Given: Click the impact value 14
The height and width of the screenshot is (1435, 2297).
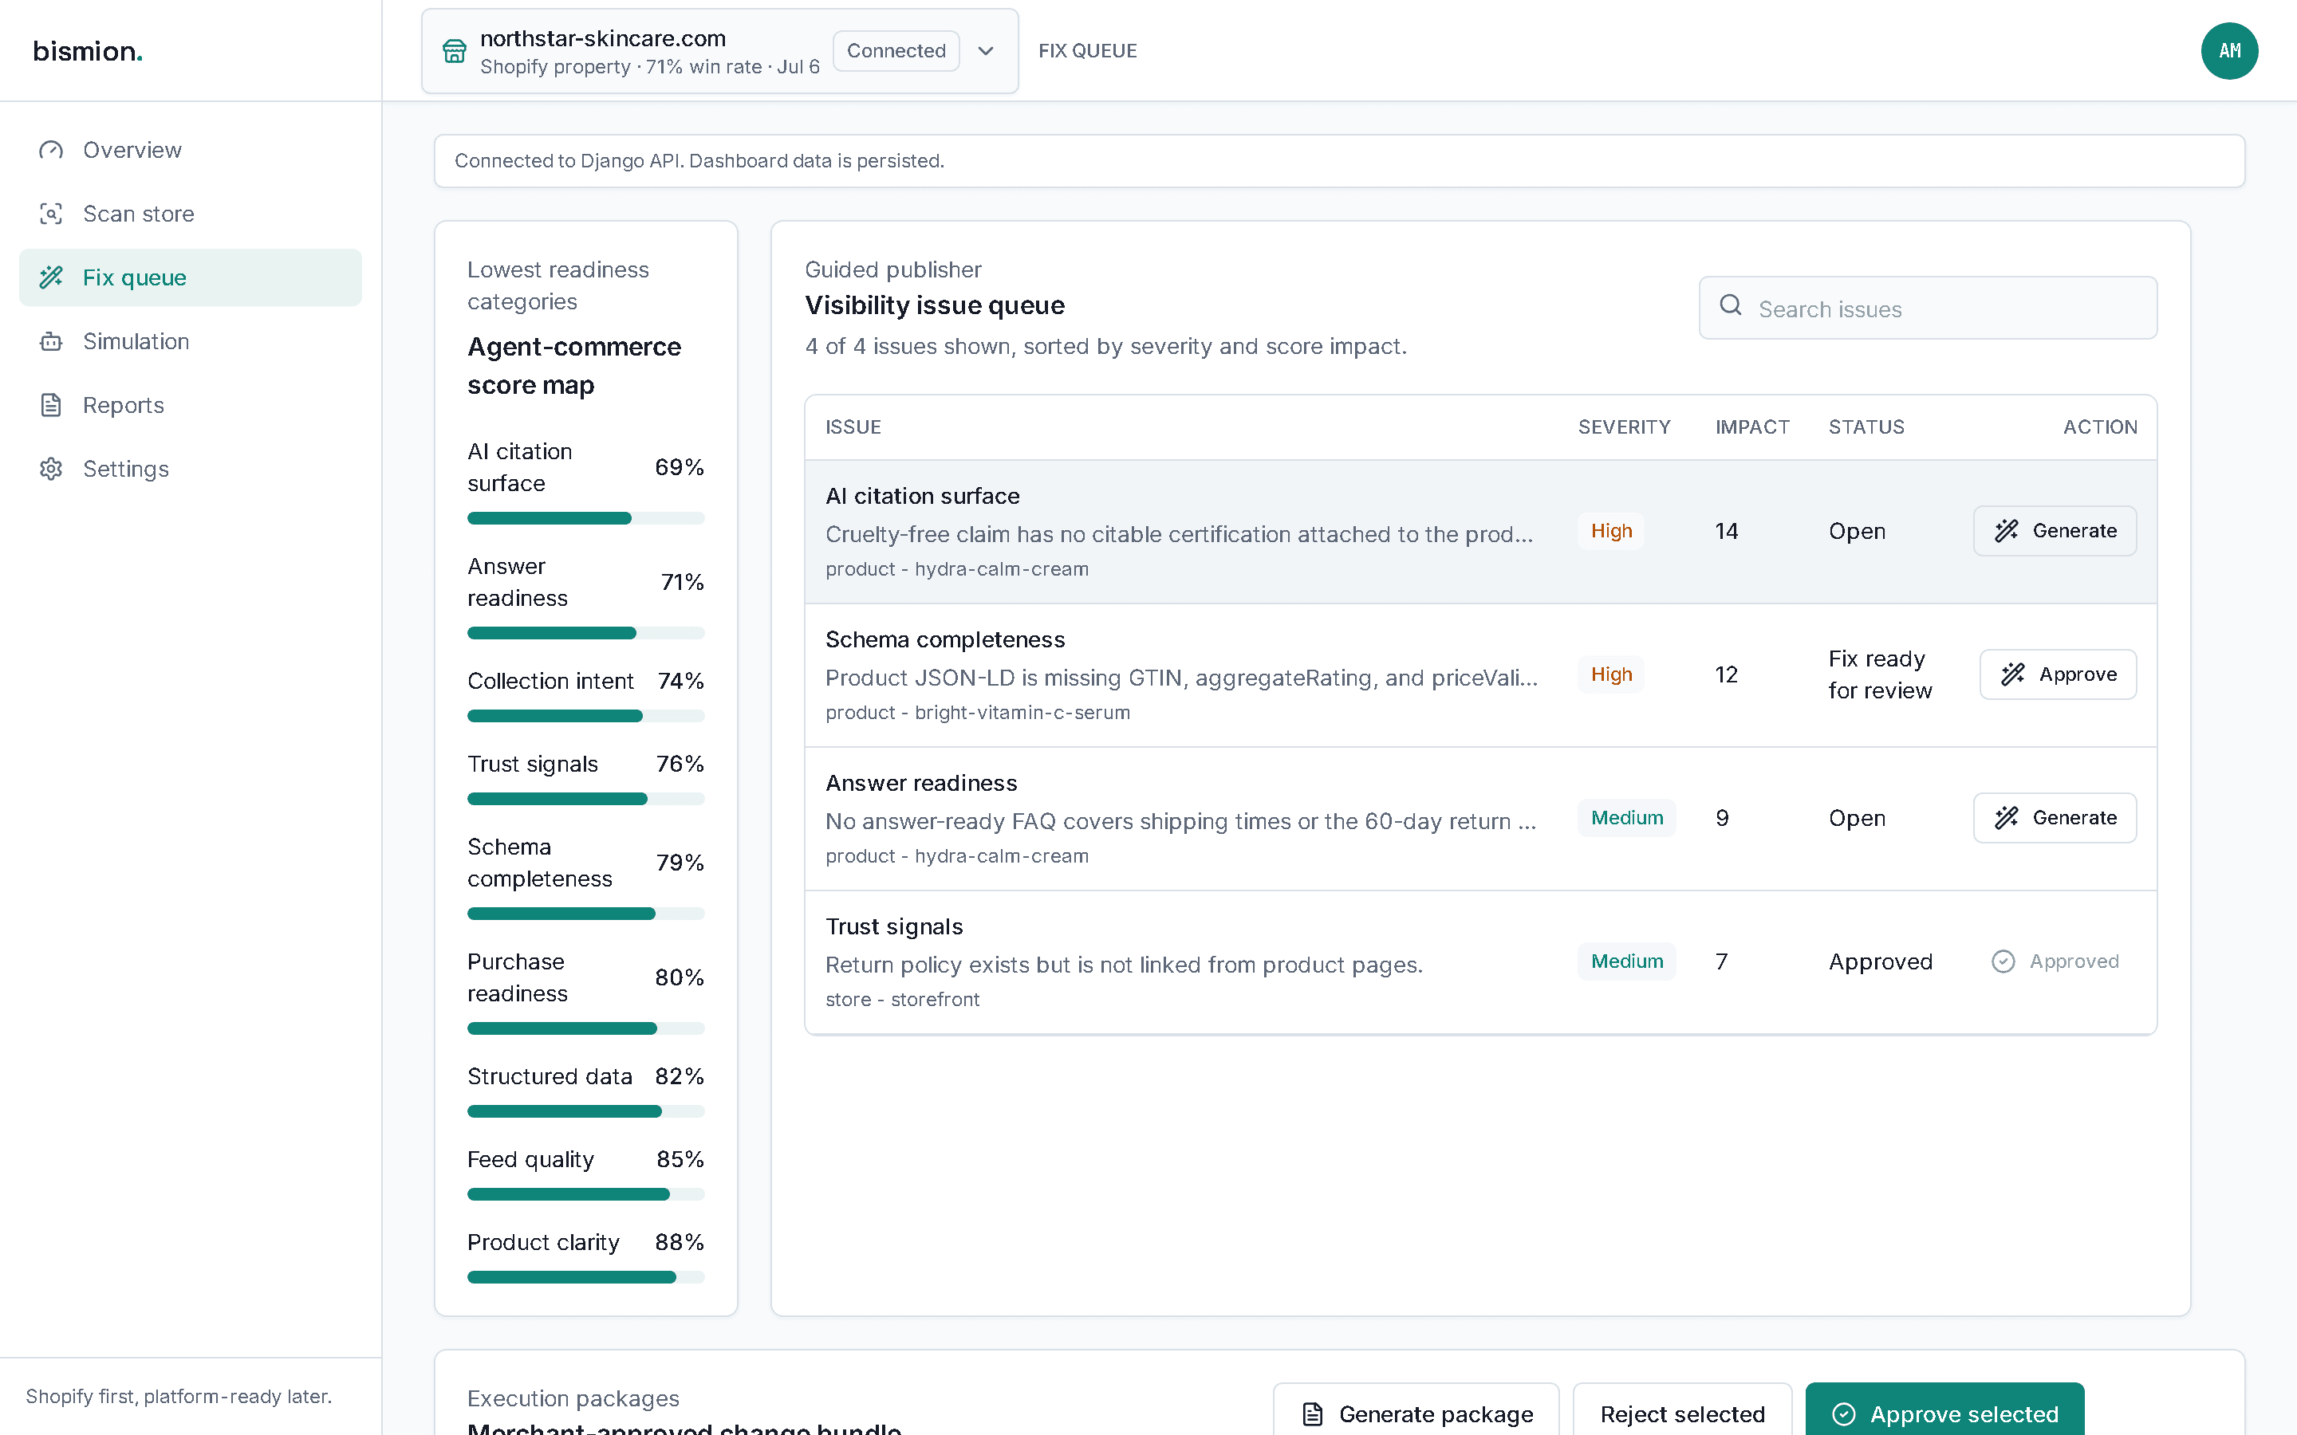Looking at the screenshot, I should pos(1727,530).
